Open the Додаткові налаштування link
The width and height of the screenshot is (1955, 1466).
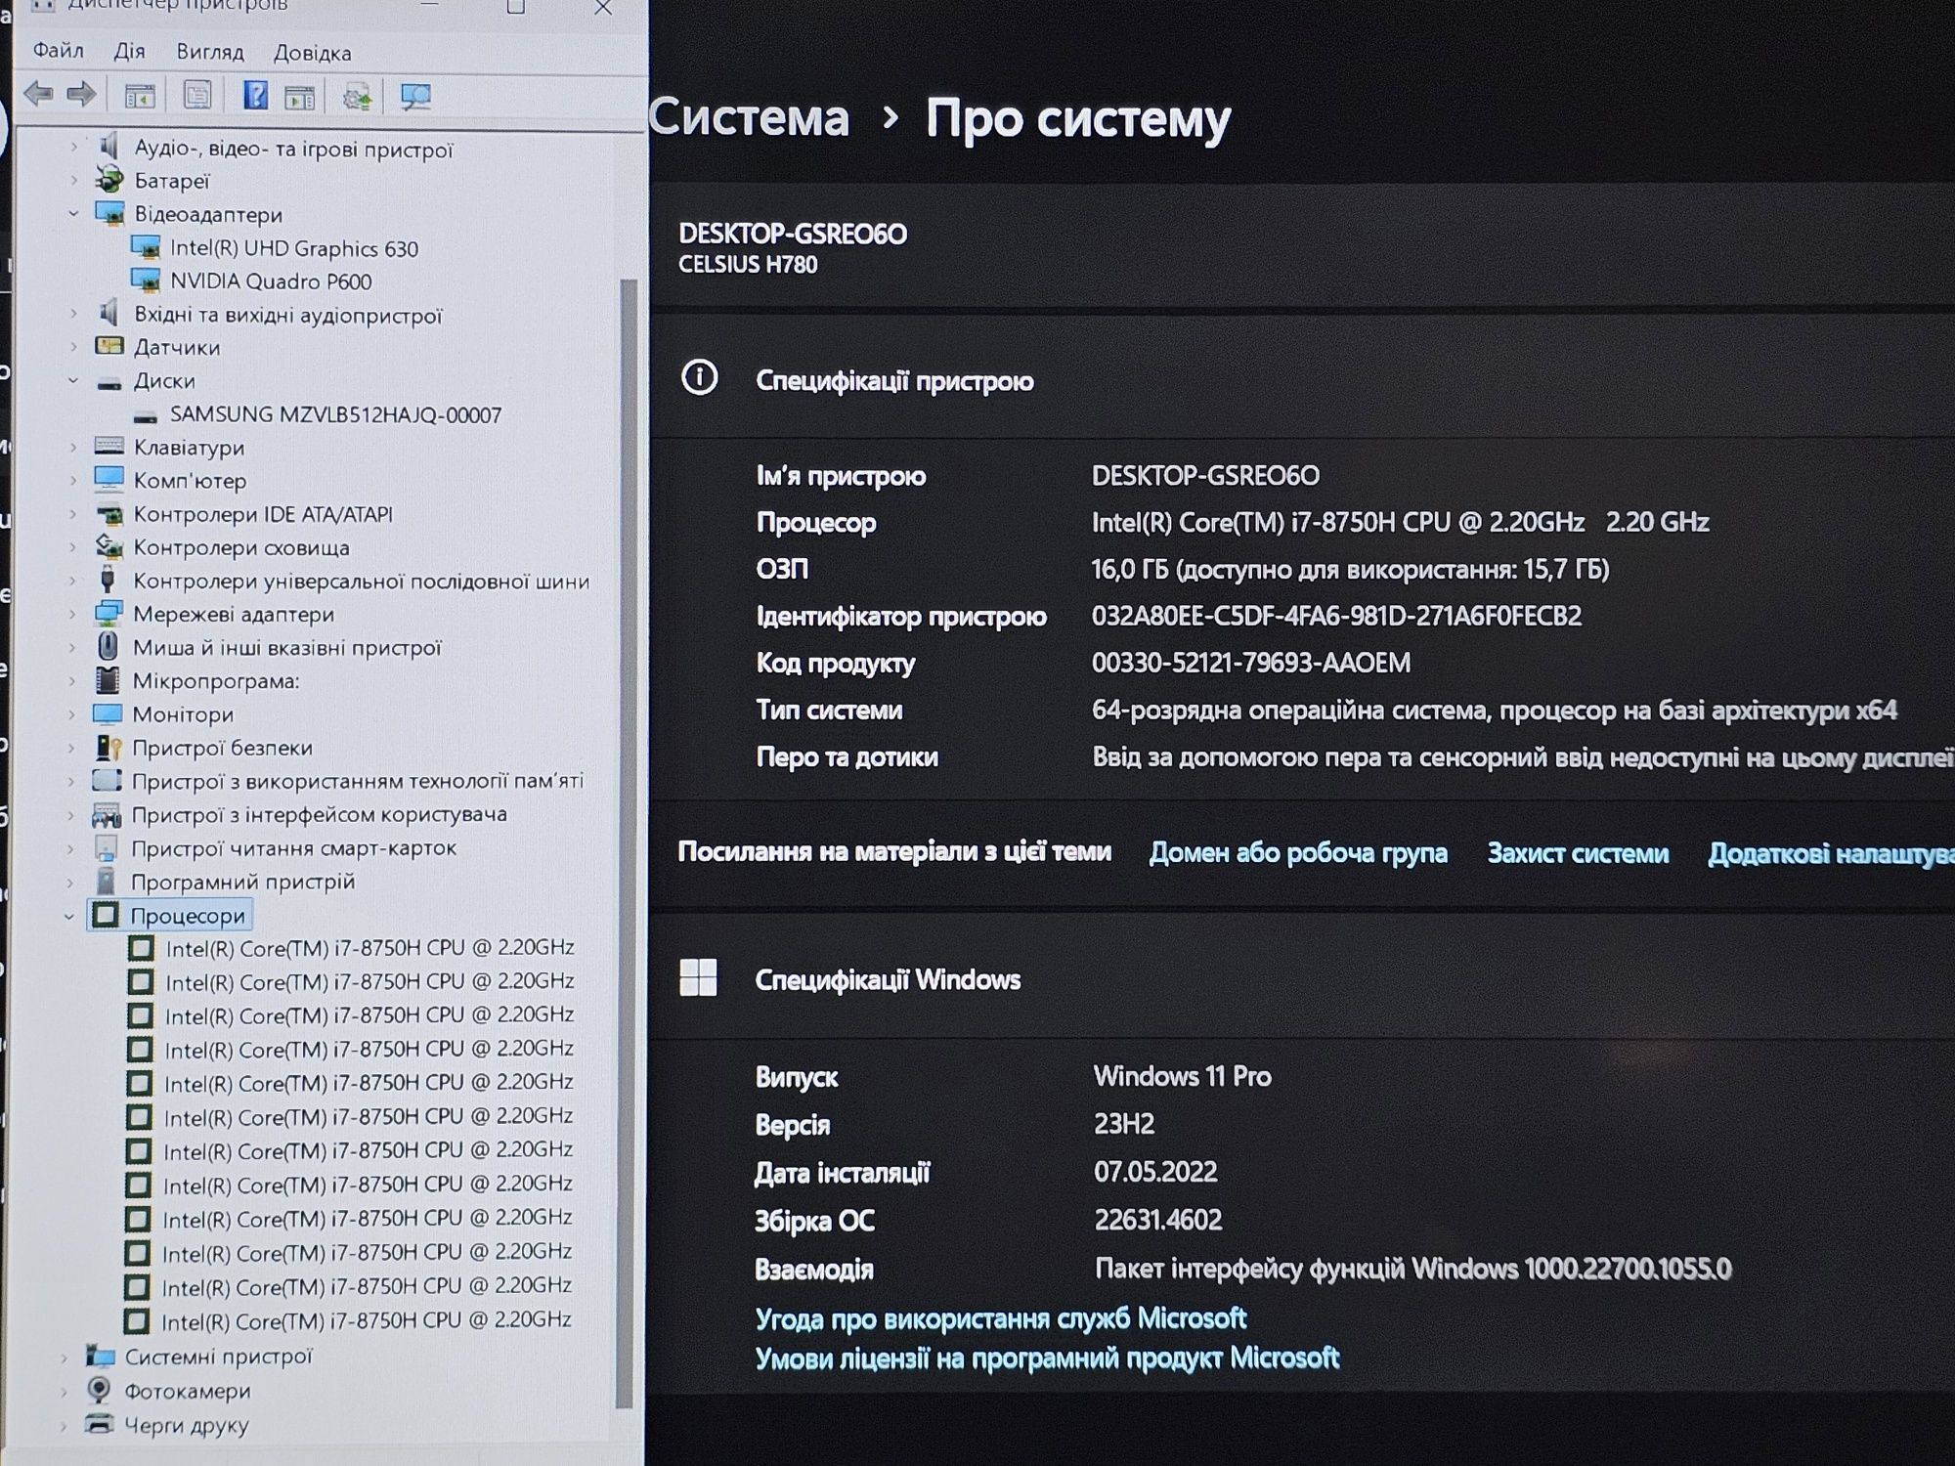[x=1831, y=854]
